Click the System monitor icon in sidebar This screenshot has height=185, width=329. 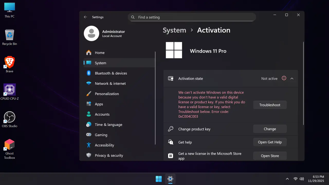[x=89, y=63]
